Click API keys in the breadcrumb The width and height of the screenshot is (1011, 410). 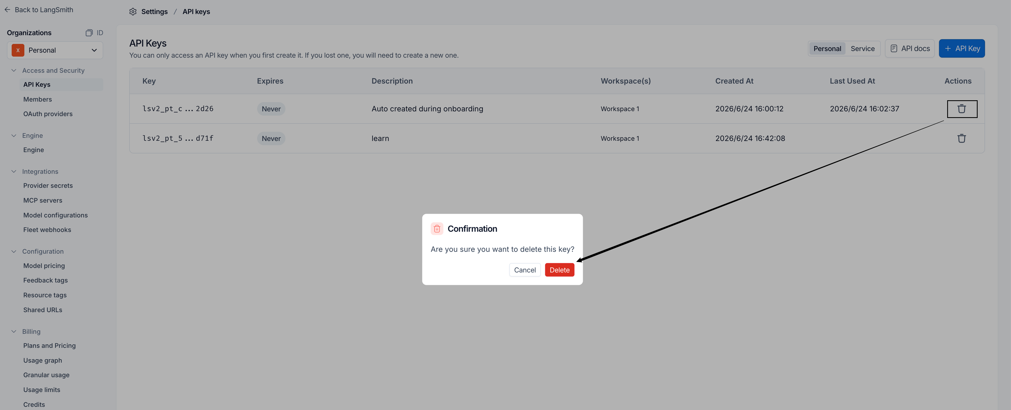(196, 12)
